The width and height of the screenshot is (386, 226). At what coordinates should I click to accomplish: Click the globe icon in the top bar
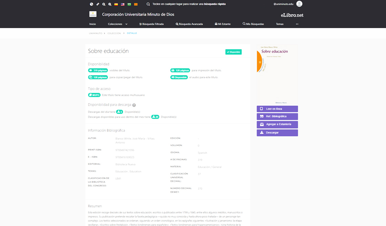[x=91, y=4]
